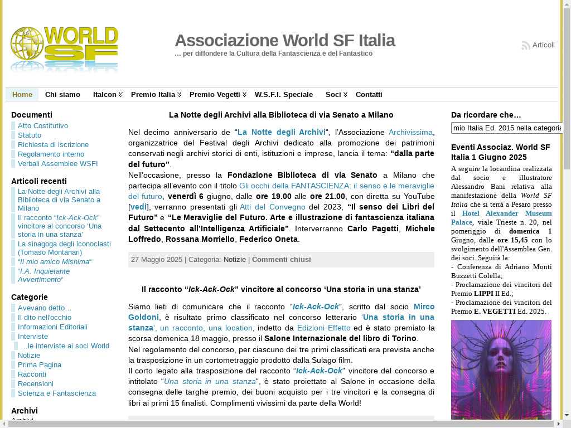The image size is (571, 428).
Task: Open the Interviste category
Action: (33, 336)
